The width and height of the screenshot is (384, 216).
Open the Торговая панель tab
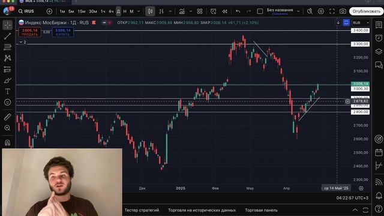click(261, 210)
